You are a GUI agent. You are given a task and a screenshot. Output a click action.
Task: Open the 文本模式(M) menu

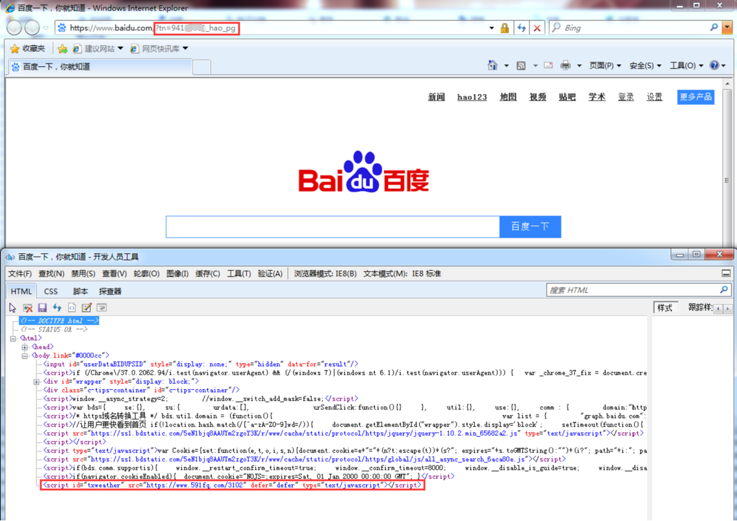(402, 273)
